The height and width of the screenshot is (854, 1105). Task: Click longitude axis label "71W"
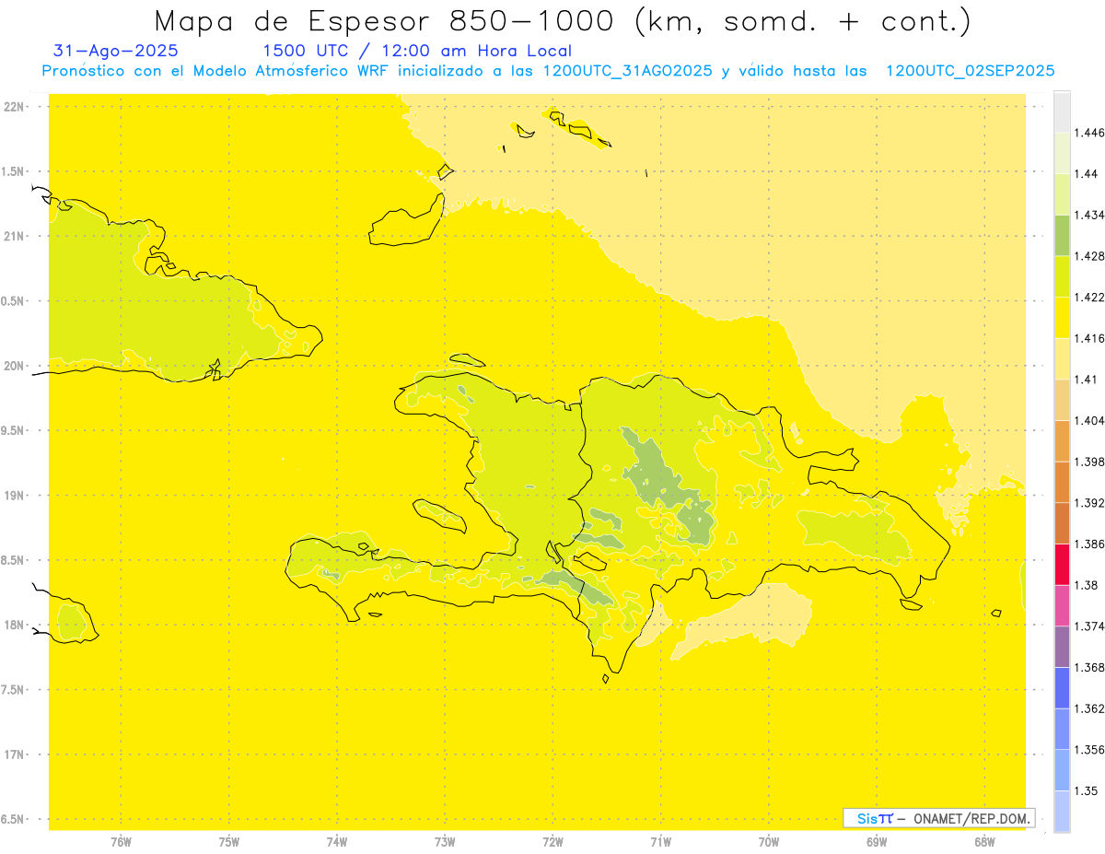[660, 842]
